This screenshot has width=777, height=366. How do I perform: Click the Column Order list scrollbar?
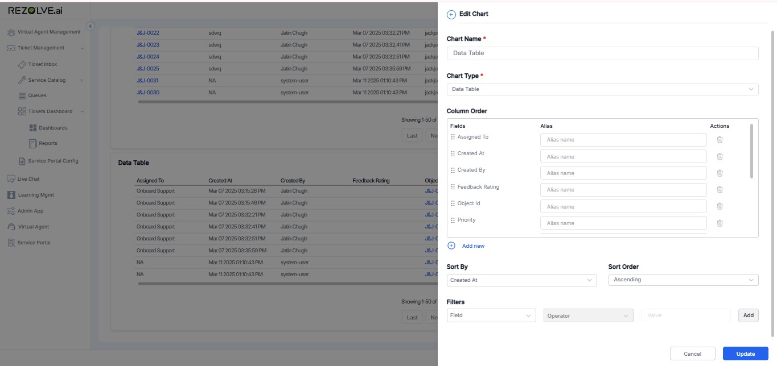[751, 151]
